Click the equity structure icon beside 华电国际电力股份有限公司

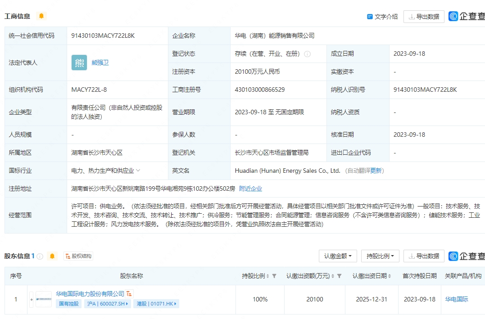tap(130, 294)
